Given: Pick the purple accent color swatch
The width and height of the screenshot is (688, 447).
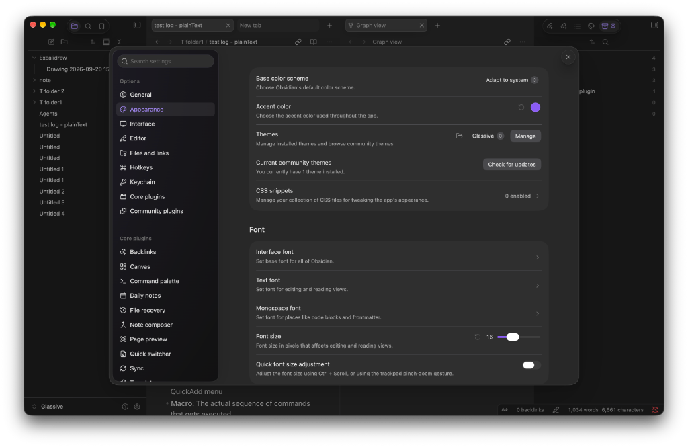Looking at the screenshot, I should [x=535, y=107].
